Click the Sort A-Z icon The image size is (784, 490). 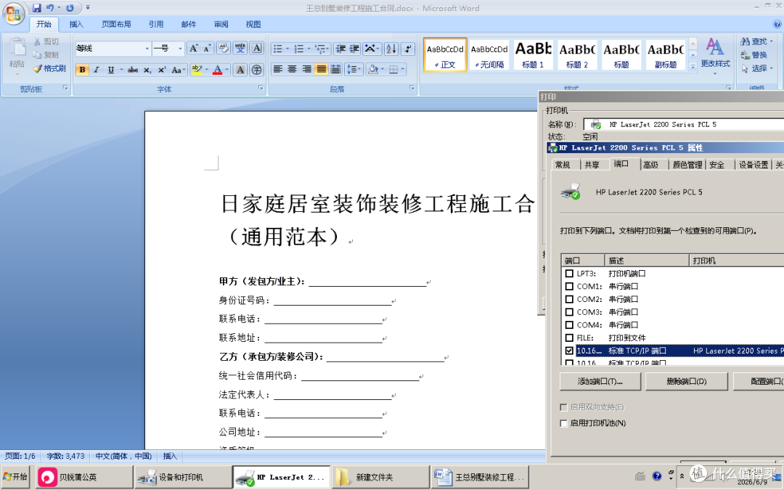(x=391, y=49)
